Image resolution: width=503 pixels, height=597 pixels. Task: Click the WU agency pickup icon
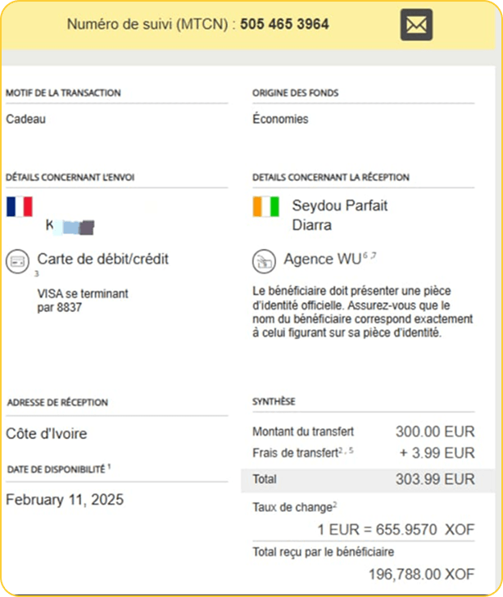(263, 260)
